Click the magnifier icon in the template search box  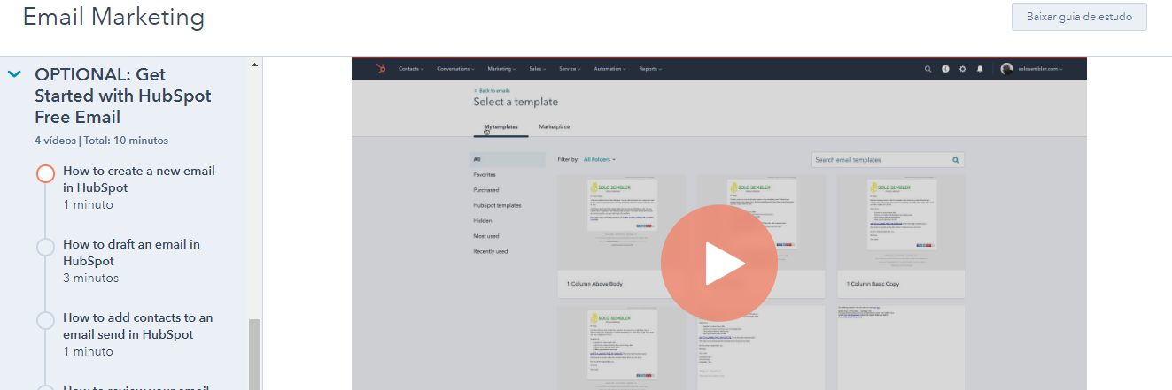(956, 160)
